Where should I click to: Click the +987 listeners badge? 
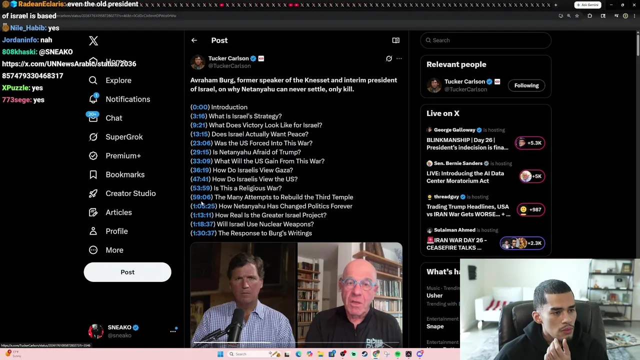pyautogui.click(x=530, y=209)
